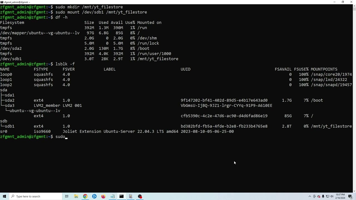The height and width of the screenshot is (200, 356).
Task: Click the '2.8T' FSAVAIL value
Action: point(287,126)
